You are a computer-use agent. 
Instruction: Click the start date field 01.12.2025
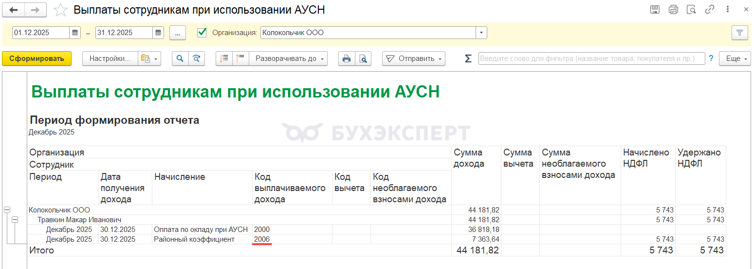click(41, 33)
